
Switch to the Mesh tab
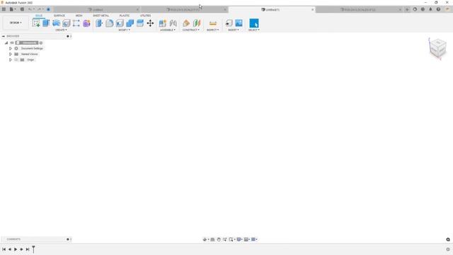click(79, 16)
